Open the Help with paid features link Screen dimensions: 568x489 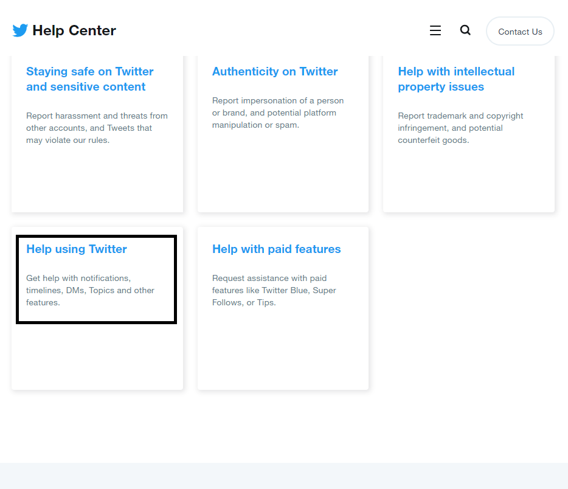coord(276,249)
